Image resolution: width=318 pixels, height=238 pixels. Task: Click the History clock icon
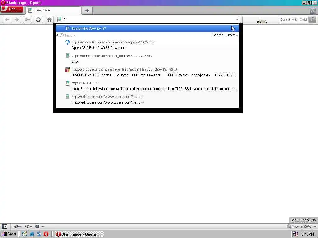(62, 35)
